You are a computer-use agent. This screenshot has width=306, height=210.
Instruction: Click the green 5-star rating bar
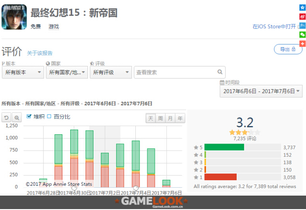pos(224,147)
